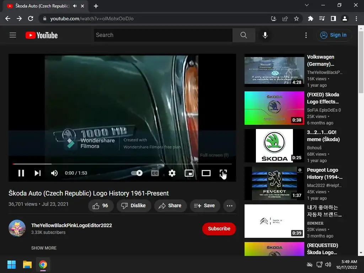The width and height of the screenshot is (364, 273).
Task: Install app from the address bar icon
Action: 274,18
